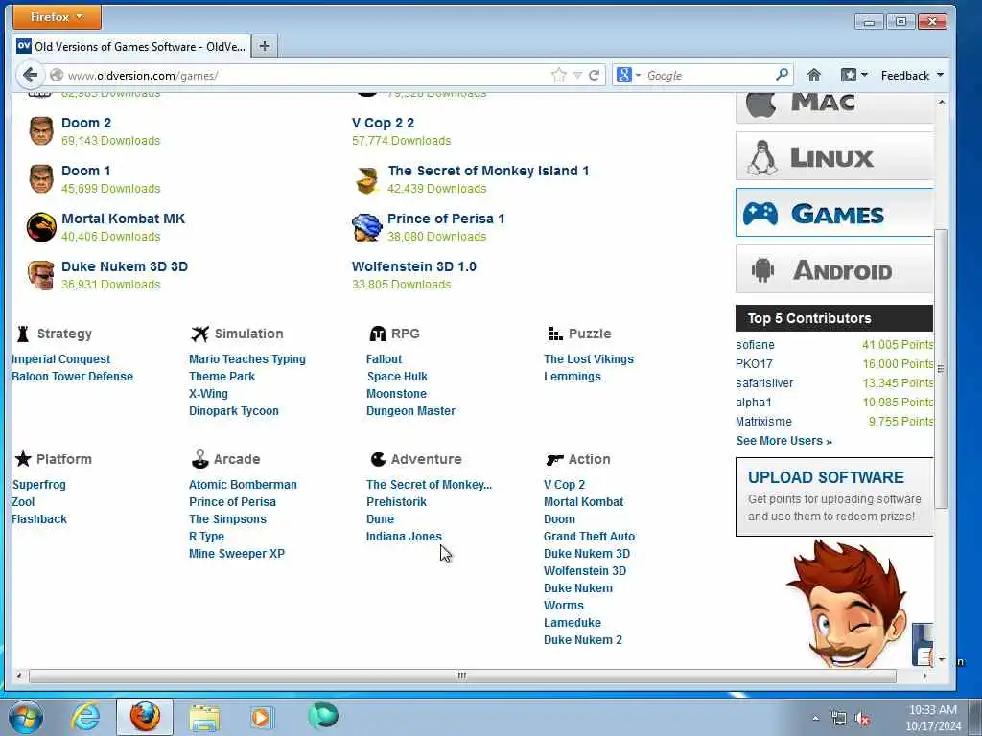Image resolution: width=982 pixels, height=736 pixels.
Task: Focus the Google search input field
Action: [708, 75]
